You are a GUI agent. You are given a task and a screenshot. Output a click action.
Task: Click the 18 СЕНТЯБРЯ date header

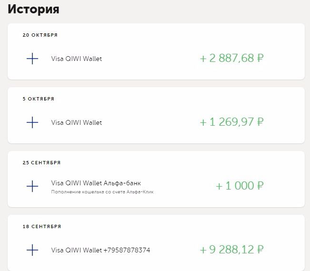[x=42, y=226]
